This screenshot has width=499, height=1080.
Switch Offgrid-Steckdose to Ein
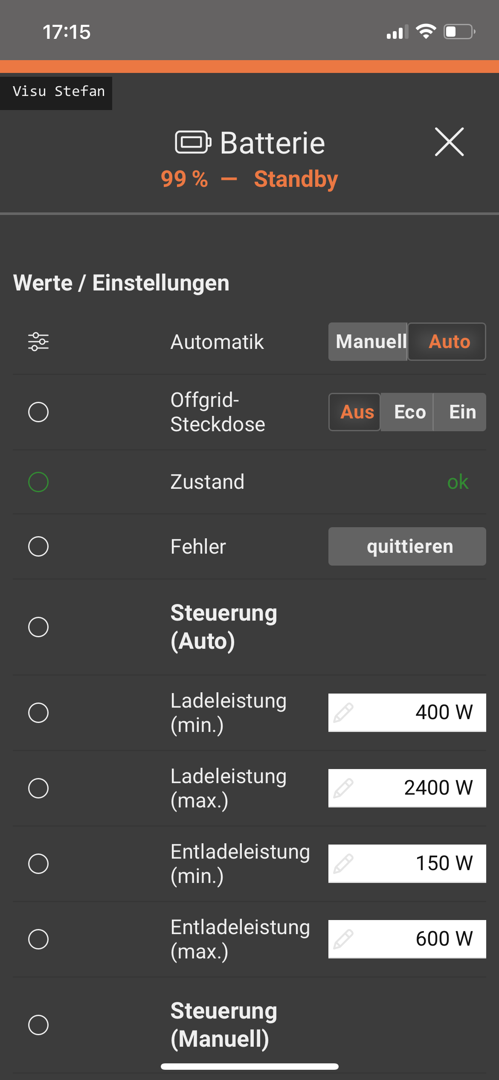click(461, 412)
